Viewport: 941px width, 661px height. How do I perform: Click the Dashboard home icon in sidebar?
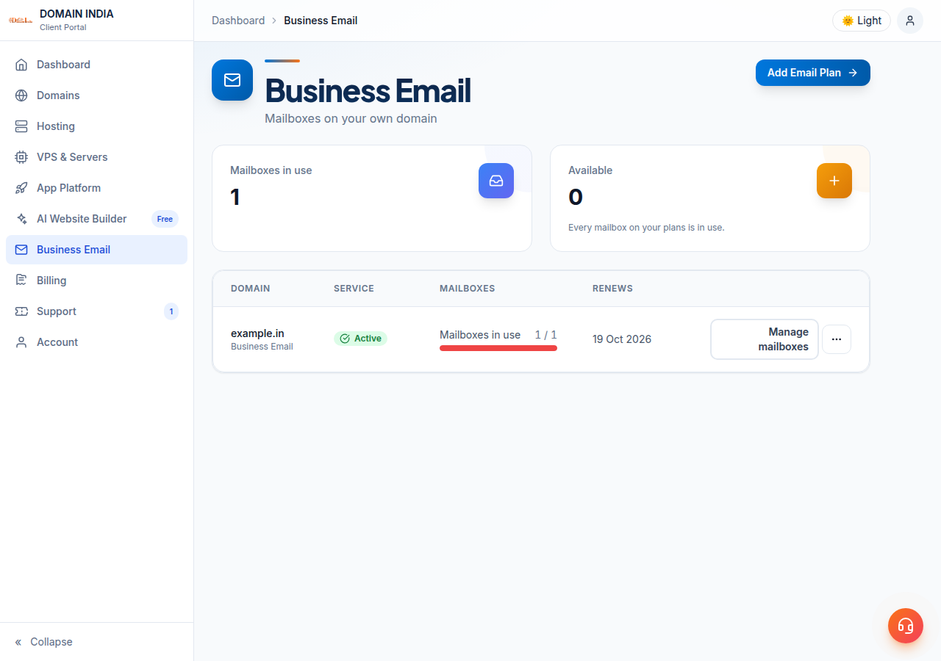click(x=21, y=65)
